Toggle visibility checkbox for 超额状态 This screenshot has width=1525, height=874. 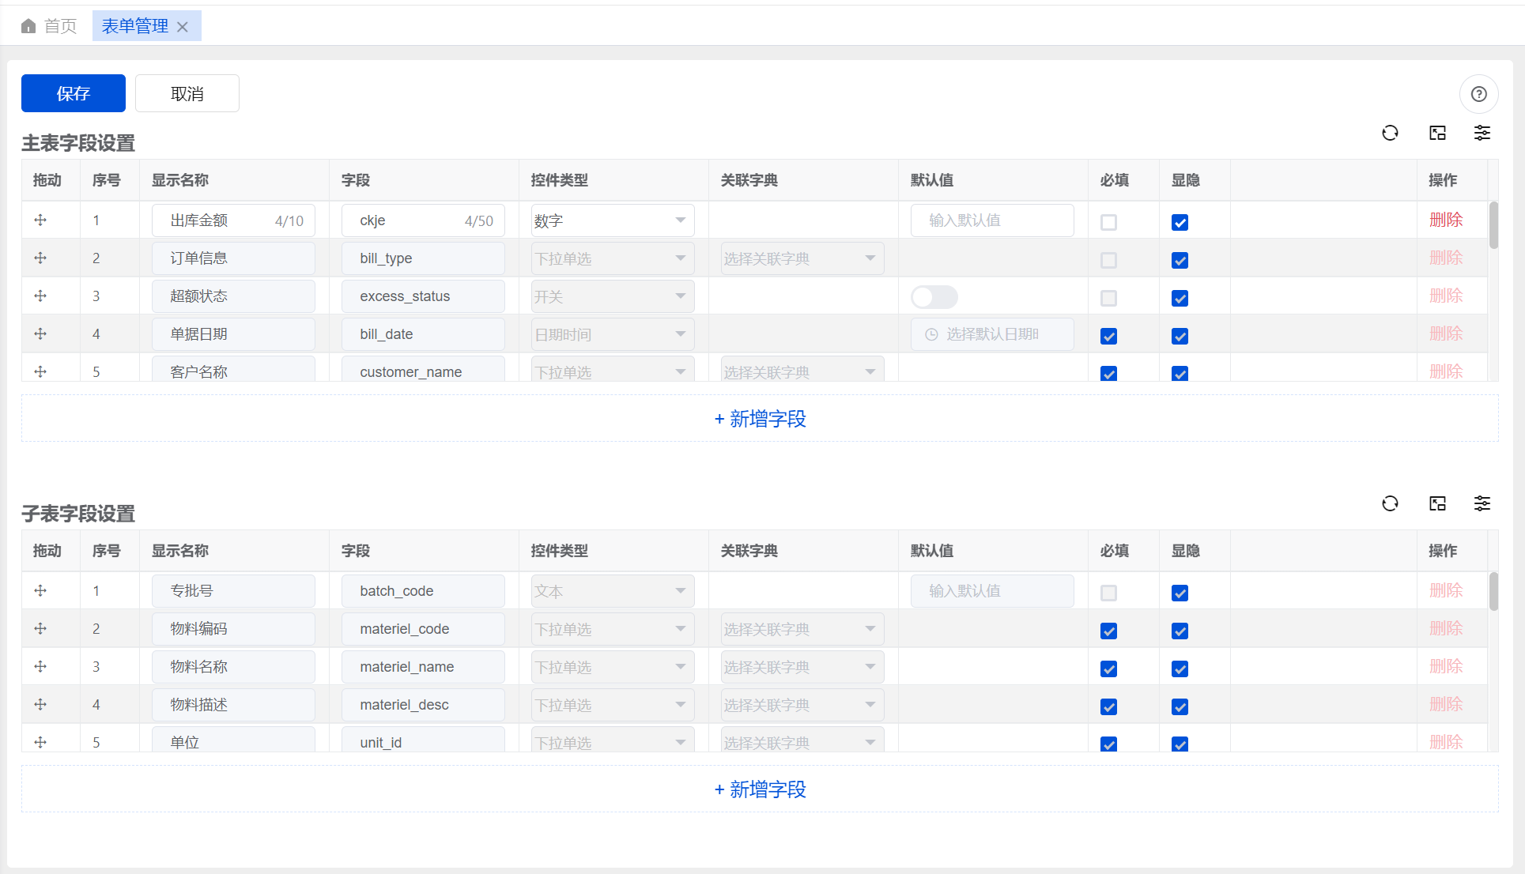pos(1180,298)
